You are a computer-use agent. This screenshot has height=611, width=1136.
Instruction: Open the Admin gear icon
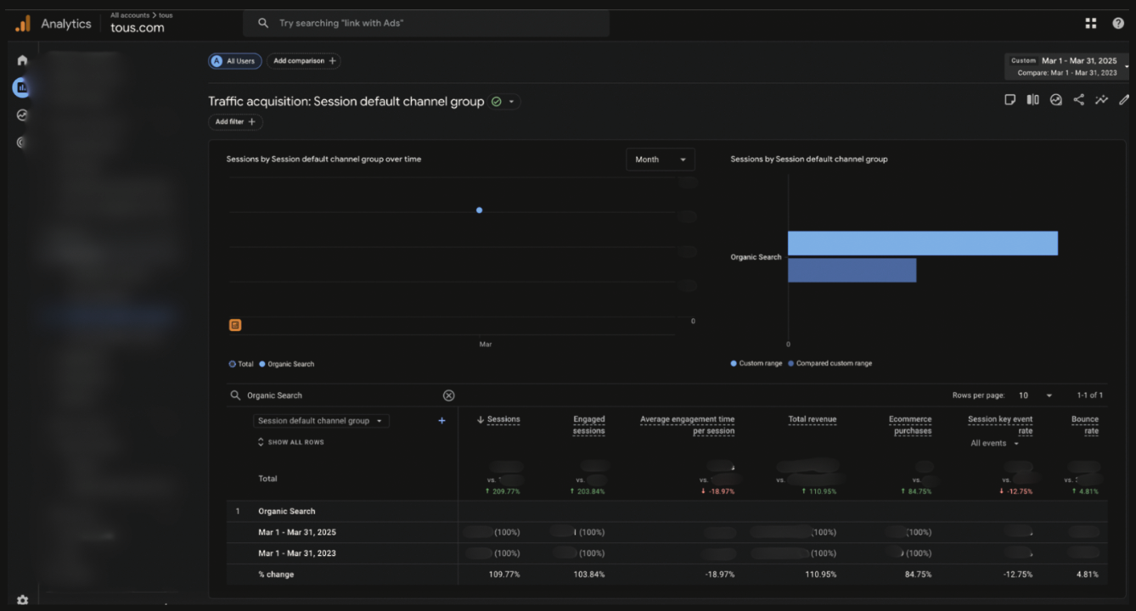tap(22, 599)
